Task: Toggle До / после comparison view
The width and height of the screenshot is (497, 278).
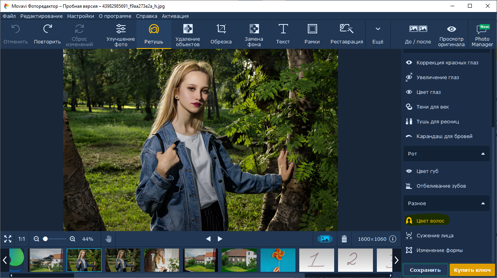Action: [418, 34]
